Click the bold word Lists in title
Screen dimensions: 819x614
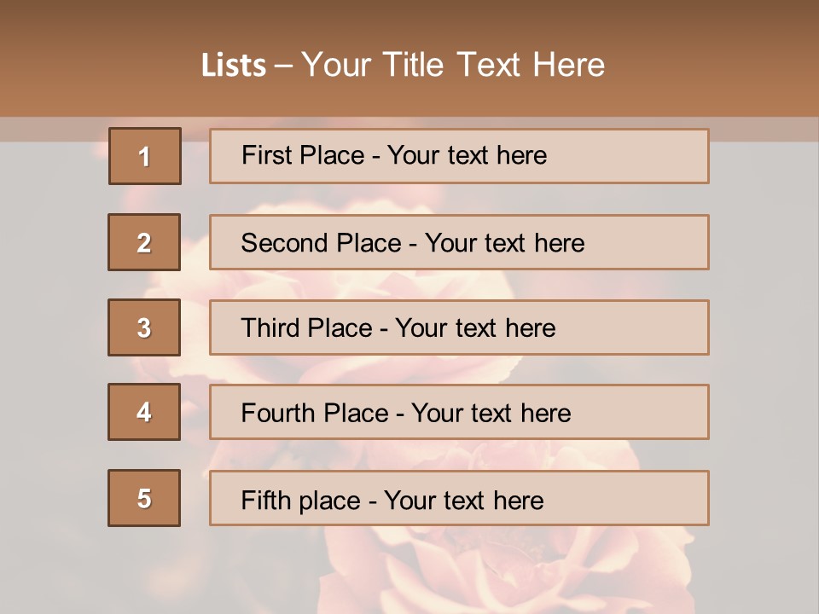point(234,66)
